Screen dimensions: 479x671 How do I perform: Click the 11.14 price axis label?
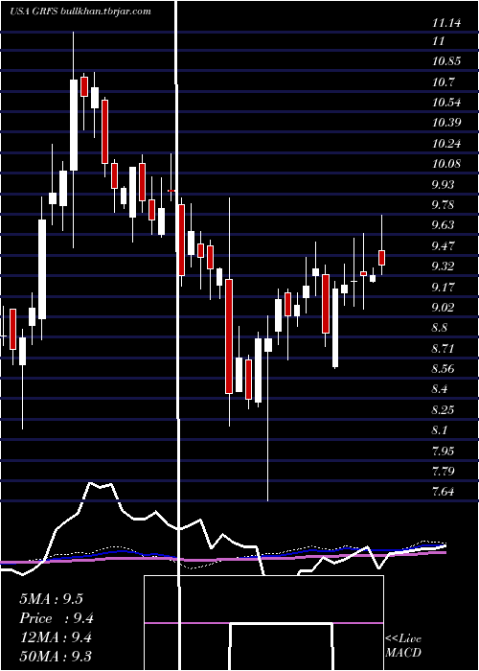(x=446, y=23)
